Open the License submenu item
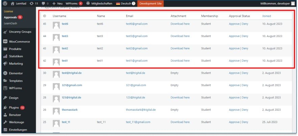 (8, 11)
